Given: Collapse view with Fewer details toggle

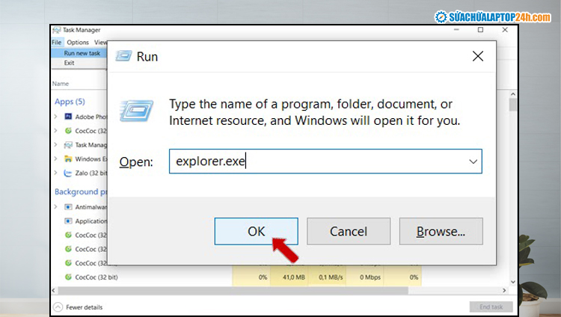Looking at the screenshot, I should (x=78, y=307).
